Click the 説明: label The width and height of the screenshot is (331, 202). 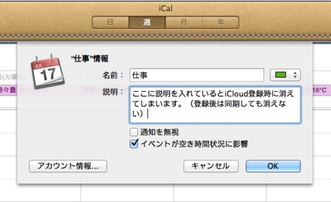tap(113, 92)
